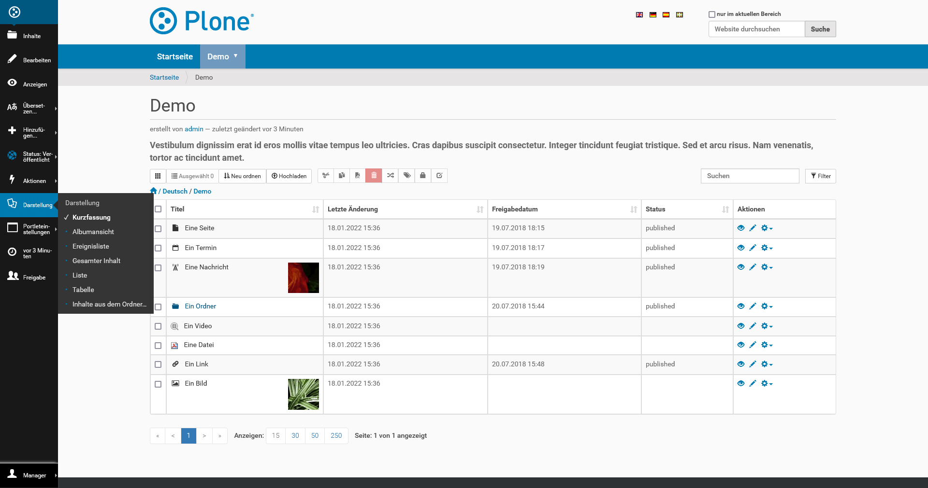
Task: Click the Copy icon in the contents toolbar
Action: point(342,176)
